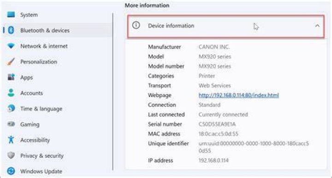Open Privacy & security settings

[x=42, y=155]
